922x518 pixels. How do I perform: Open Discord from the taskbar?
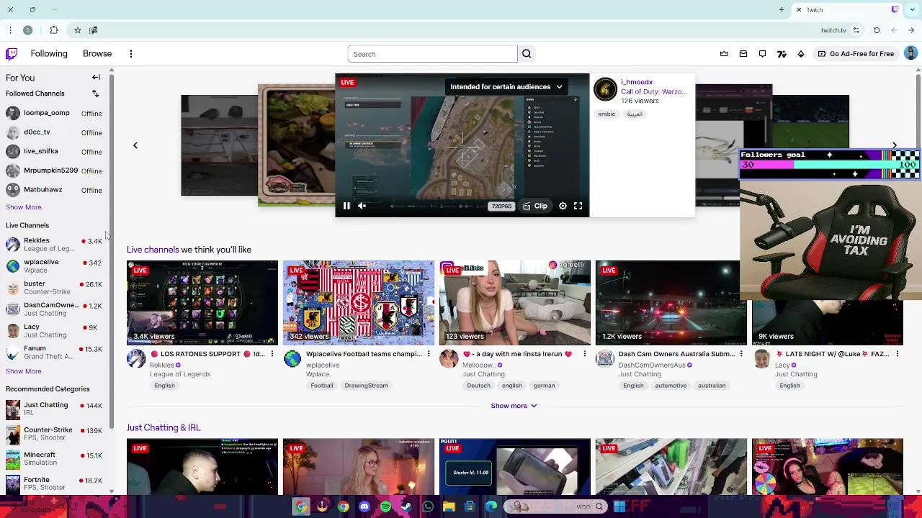pyautogui.click(x=364, y=507)
